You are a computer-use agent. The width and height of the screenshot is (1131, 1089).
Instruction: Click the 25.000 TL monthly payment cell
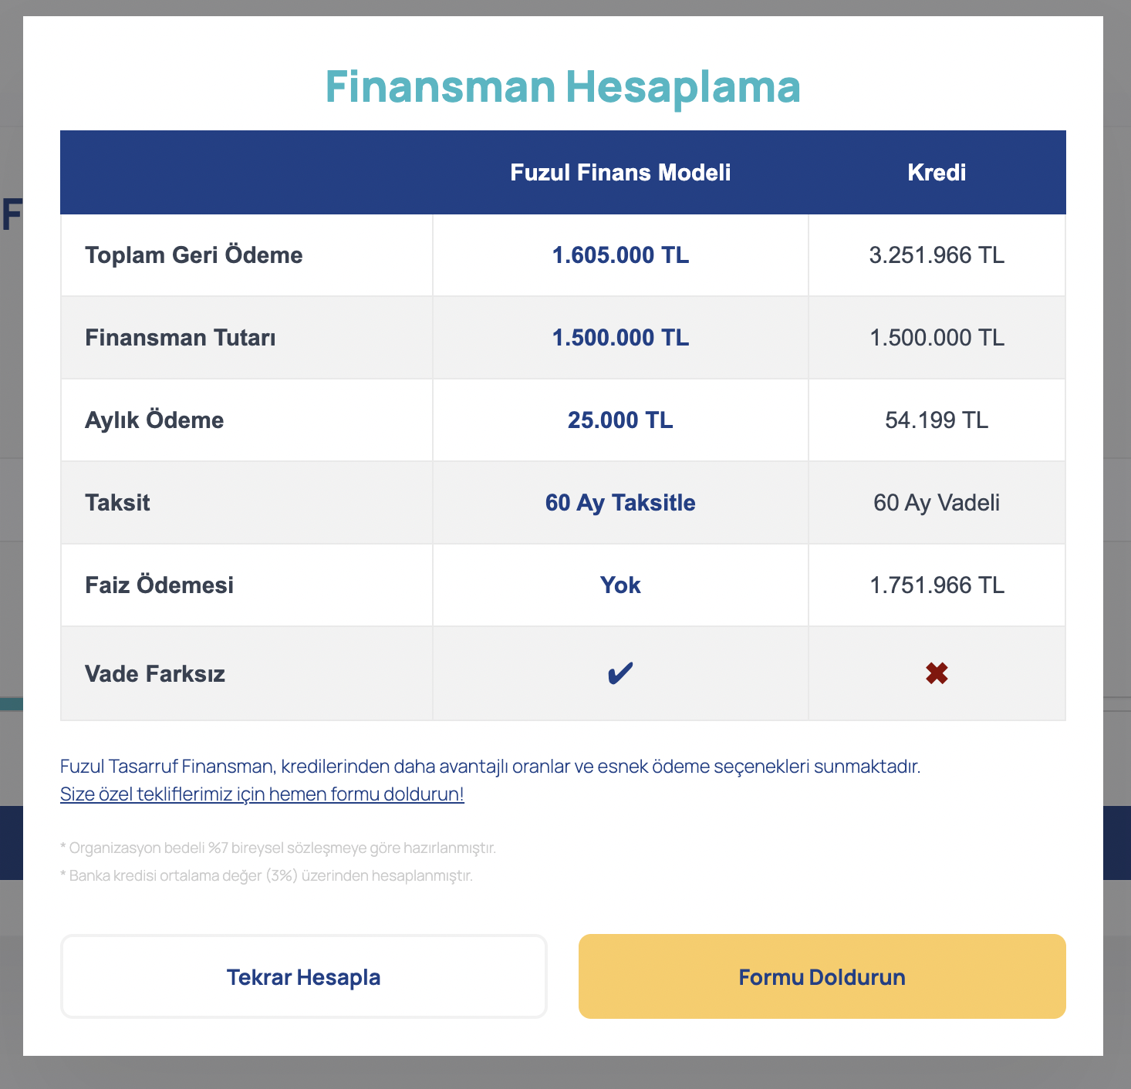[x=620, y=420]
